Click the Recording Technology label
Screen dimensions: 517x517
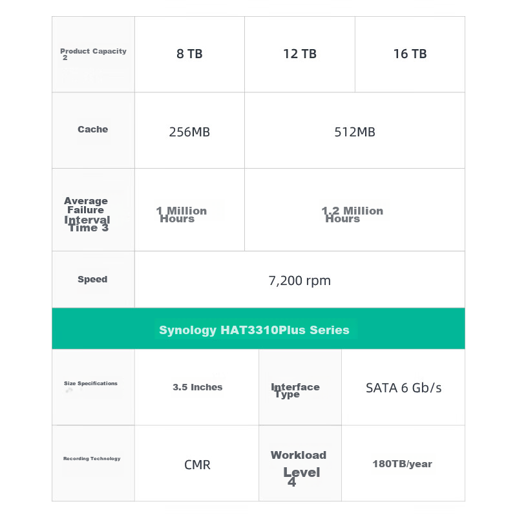tap(92, 459)
